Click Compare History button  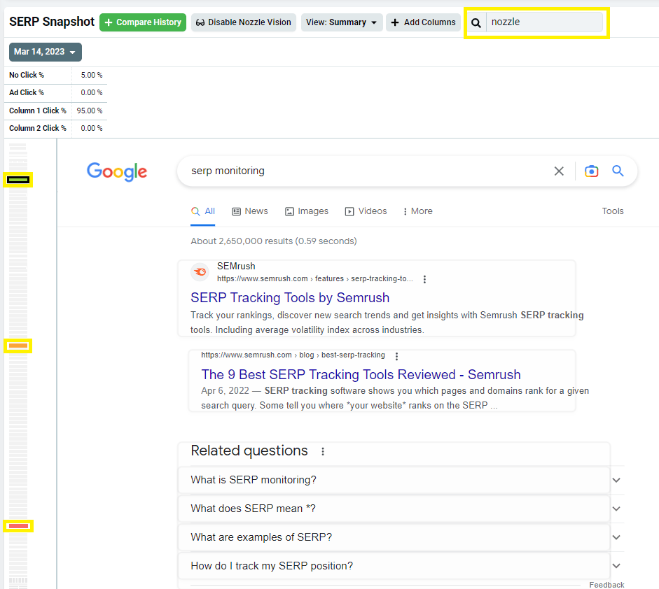(143, 22)
